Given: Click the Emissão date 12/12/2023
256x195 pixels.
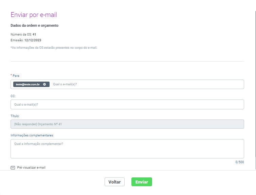Looking at the screenshot, I should tap(33, 40).
